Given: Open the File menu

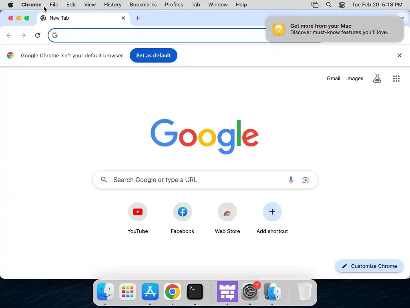Looking at the screenshot, I should (x=54, y=5).
